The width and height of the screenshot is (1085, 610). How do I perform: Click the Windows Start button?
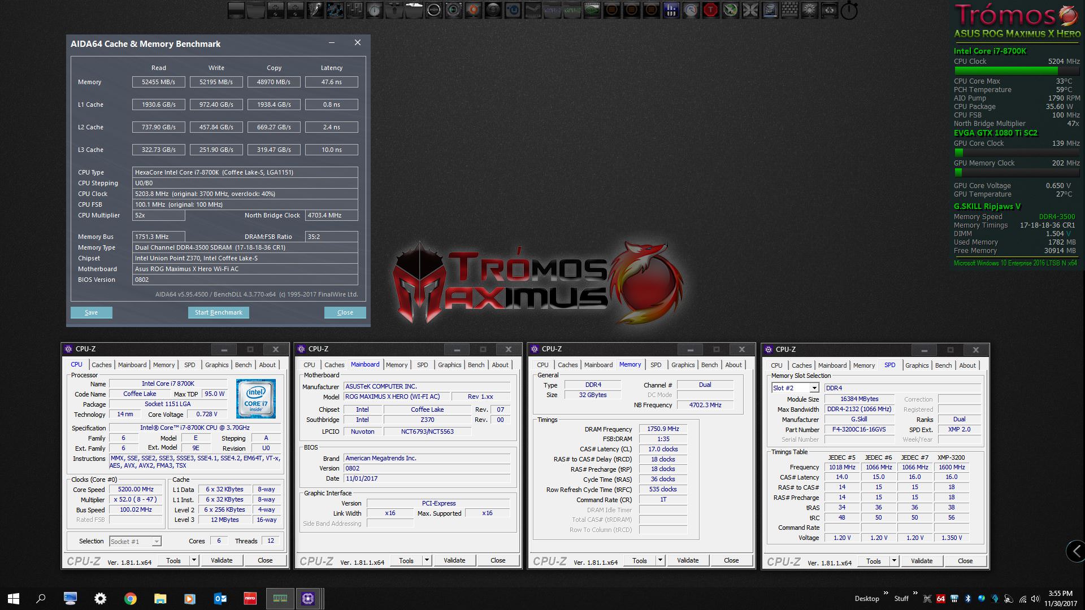tap(14, 599)
